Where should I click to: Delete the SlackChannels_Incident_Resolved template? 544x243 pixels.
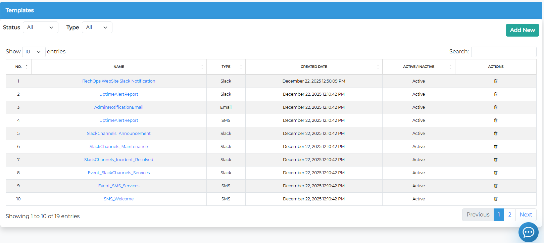coord(496,160)
